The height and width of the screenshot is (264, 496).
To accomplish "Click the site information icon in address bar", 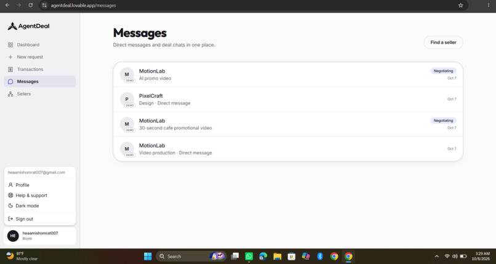I will click(44, 6).
